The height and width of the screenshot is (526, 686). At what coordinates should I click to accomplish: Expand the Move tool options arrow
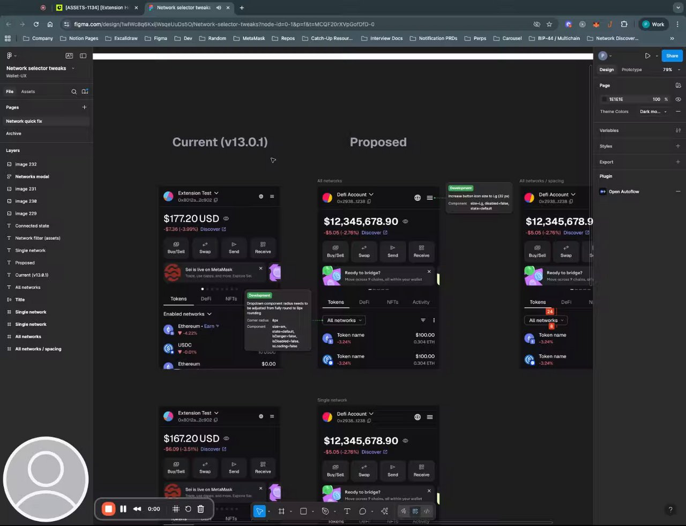pyautogui.click(x=269, y=512)
